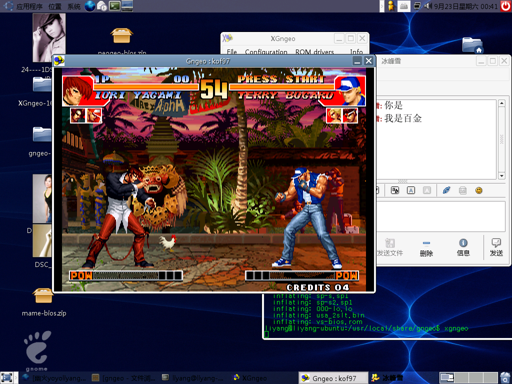Screen dimensions: 512x384
Task: Select the XGngeo-16 folder on desktop
Action: pyautogui.click(x=42, y=84)
